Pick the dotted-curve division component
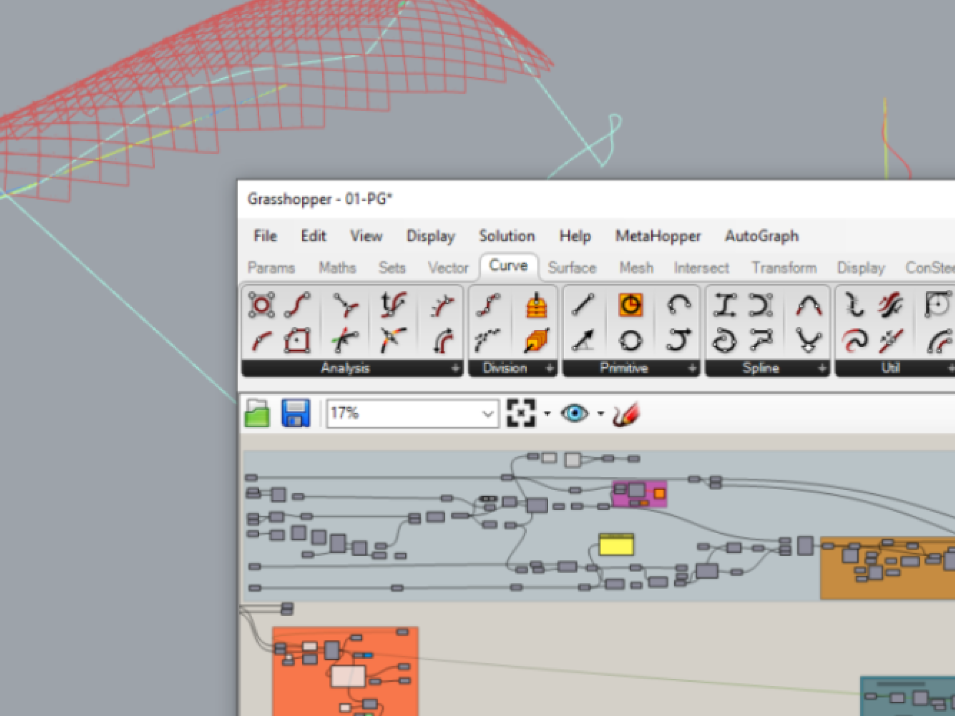This screenshot has width=955, height=716. [488, 341]
